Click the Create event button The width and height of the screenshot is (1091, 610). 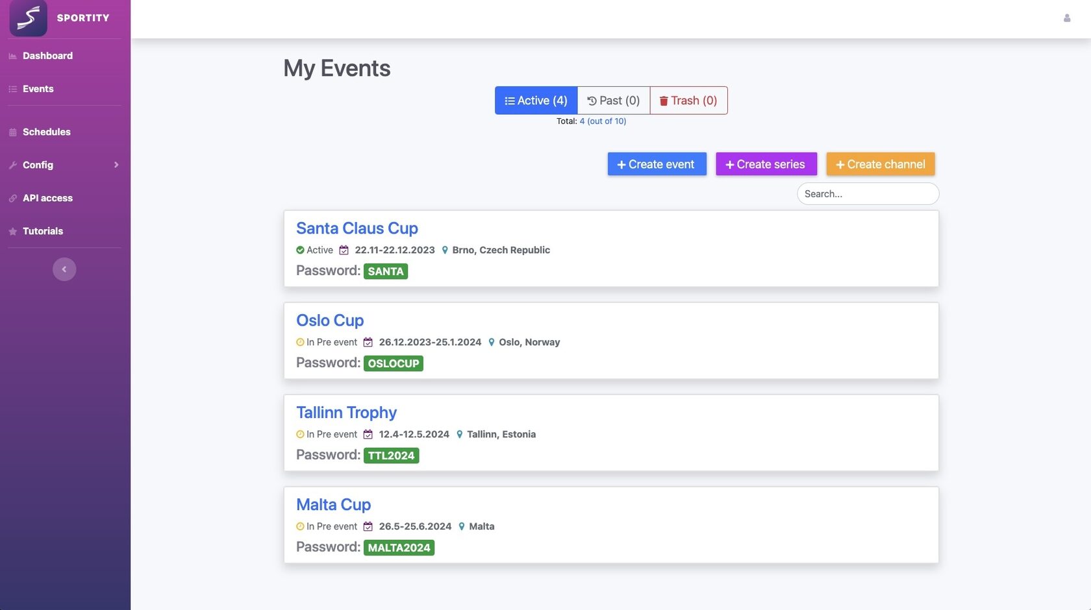click(656, 164)
